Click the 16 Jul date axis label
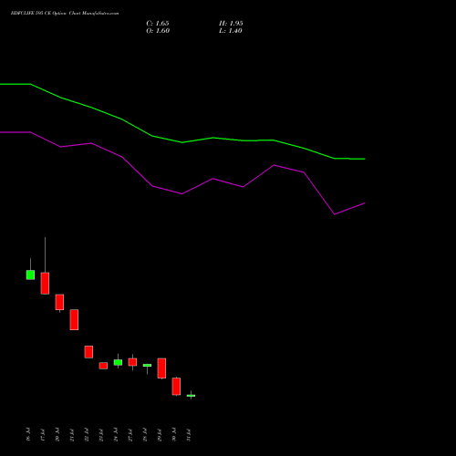456x456 pixels. coord(28,434)
